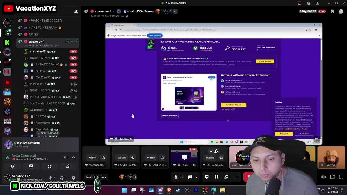The width and height of the screenshot is (347, 195).
Task: Open output device options arrow next to headphones
Action: pos(67,178)
